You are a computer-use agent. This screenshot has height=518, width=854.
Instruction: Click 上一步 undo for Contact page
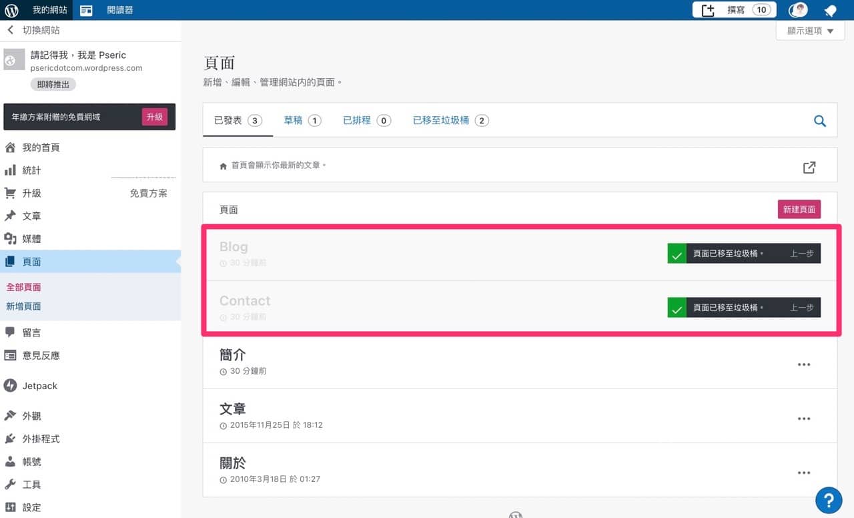point(802,308)
